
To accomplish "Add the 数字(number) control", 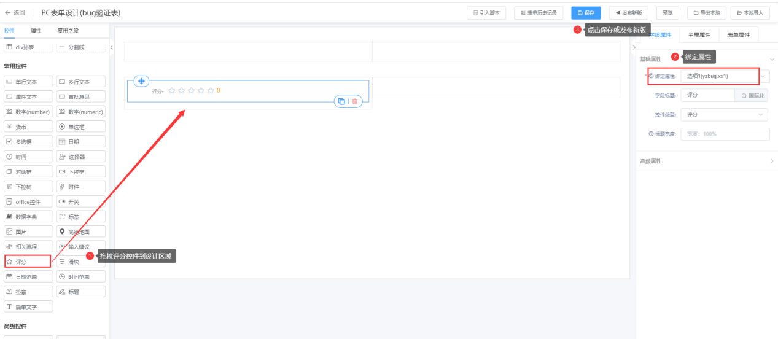I will pyautogui.click(x=28, y=112).
